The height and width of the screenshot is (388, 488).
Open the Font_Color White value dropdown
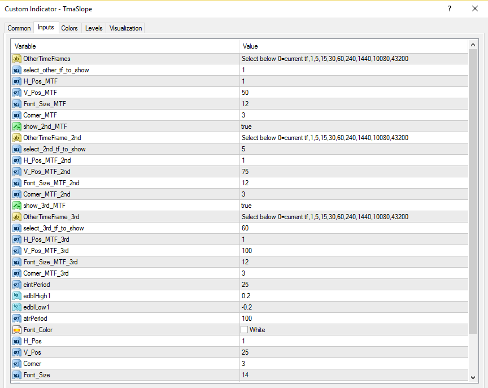tap(354, 330)
